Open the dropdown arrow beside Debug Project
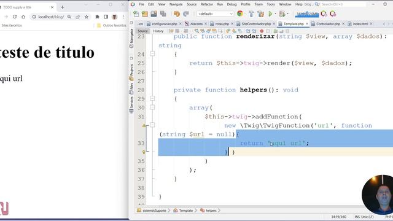This screenshot has height=221, width=393. [287, 14]
